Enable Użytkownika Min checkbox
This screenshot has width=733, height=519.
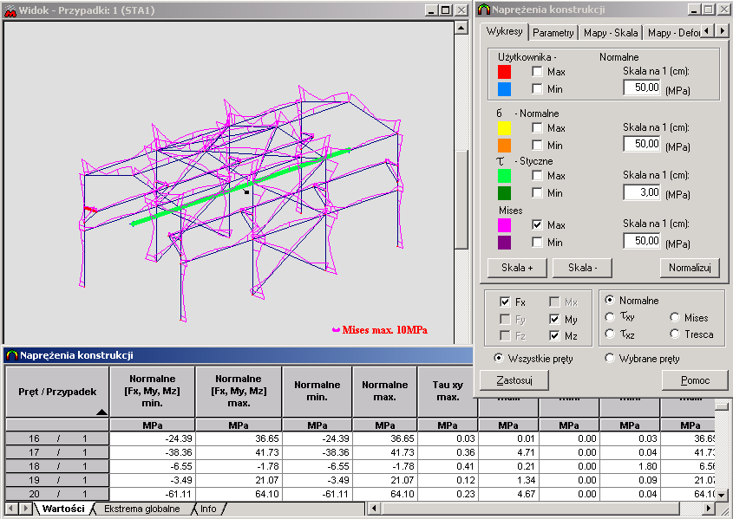pyautogui.click(x=537, y=88)
